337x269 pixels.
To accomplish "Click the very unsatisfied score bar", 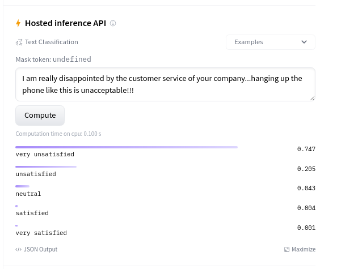I will click(127, 147).
